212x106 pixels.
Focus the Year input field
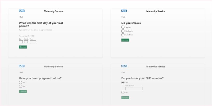pyautogui.click(x=33, y=42)
